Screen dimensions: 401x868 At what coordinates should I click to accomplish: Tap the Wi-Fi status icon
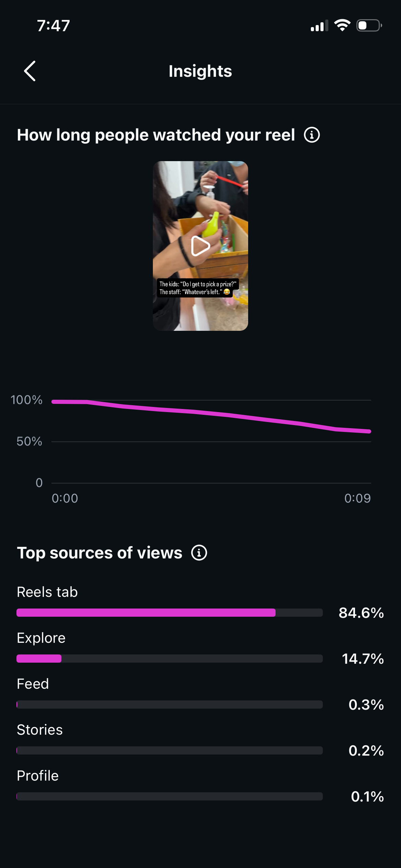coord(342,25)
